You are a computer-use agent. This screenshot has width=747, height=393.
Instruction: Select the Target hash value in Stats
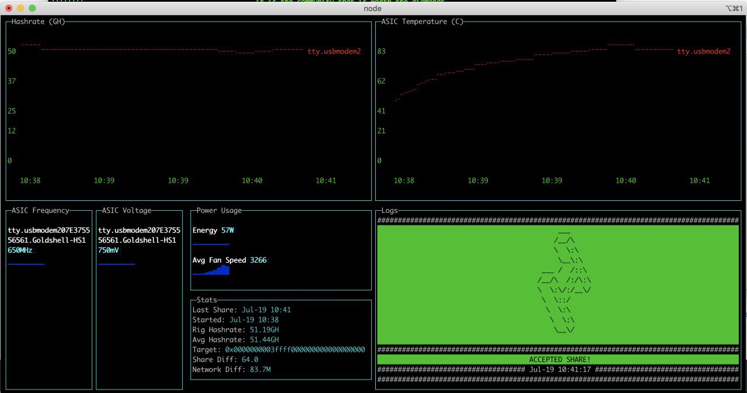[x=295, y=349]
